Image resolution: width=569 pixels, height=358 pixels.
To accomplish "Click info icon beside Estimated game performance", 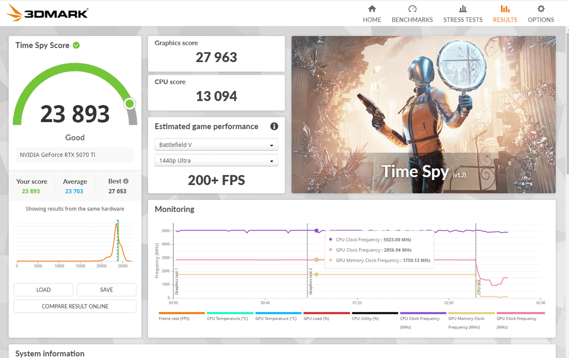I will 274,126.
